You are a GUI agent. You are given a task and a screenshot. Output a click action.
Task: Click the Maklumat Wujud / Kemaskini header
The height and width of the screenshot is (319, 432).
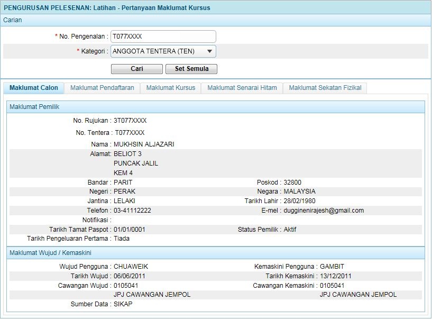(216, 253)
